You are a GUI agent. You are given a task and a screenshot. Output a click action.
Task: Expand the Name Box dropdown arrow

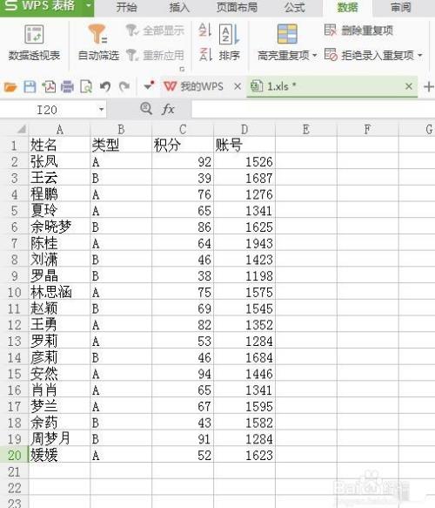click(x=101, y=110)
